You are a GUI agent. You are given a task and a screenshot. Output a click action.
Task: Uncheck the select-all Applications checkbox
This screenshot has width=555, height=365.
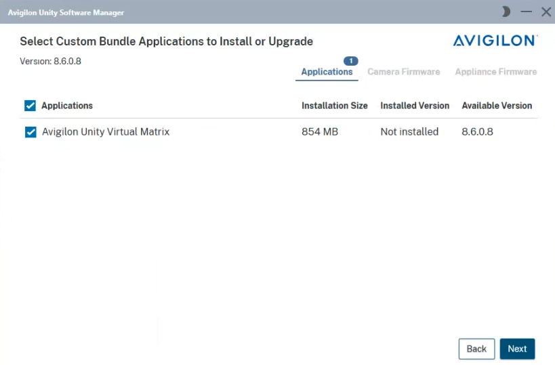30,106
